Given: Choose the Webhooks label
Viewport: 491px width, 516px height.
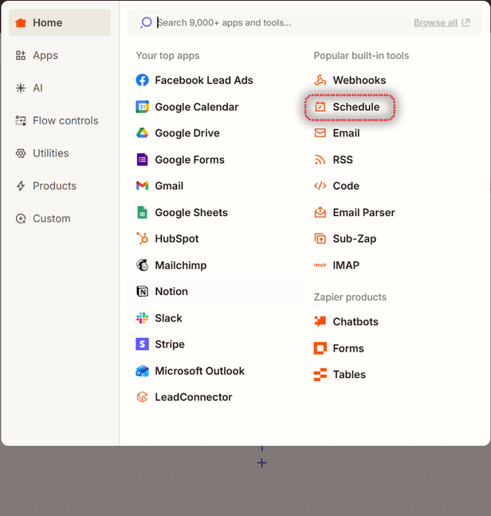Looking at the screenshot, I should pos(359,80).
